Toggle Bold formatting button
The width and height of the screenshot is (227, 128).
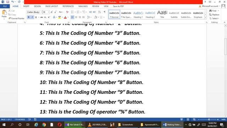coord(28,17)
